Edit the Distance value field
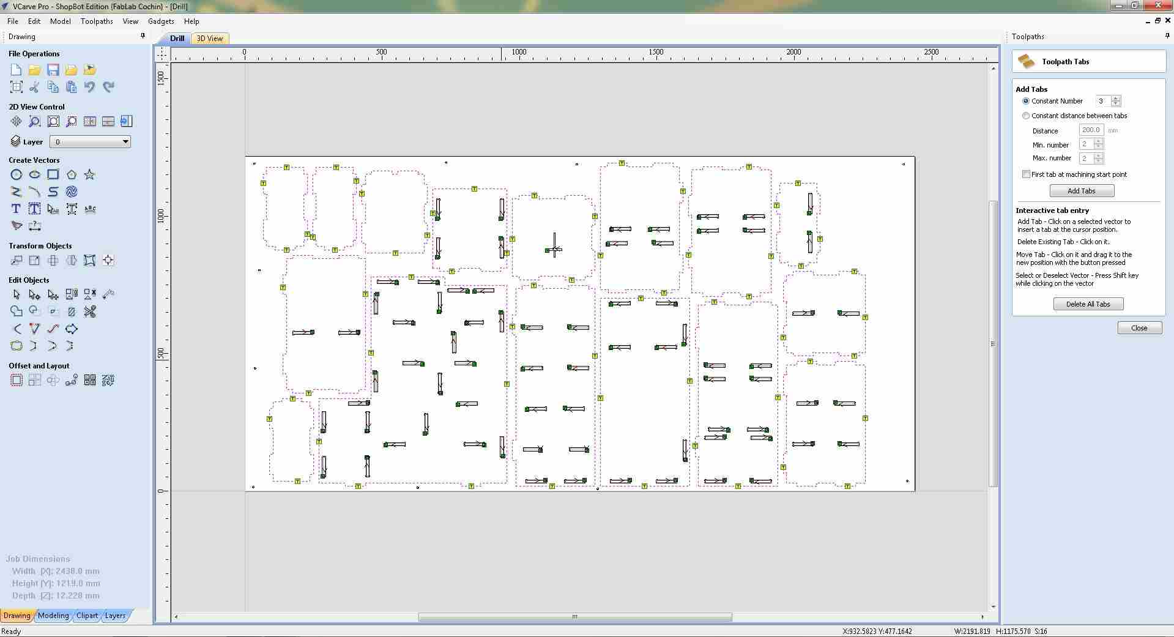 (1091, 130)
